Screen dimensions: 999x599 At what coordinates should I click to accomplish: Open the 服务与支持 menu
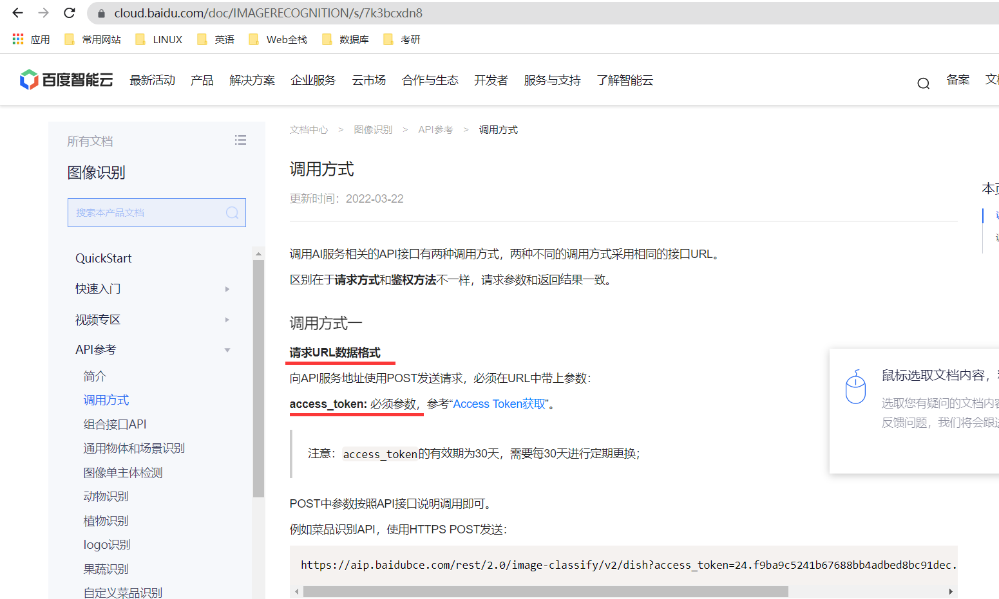tap(553, 80)
